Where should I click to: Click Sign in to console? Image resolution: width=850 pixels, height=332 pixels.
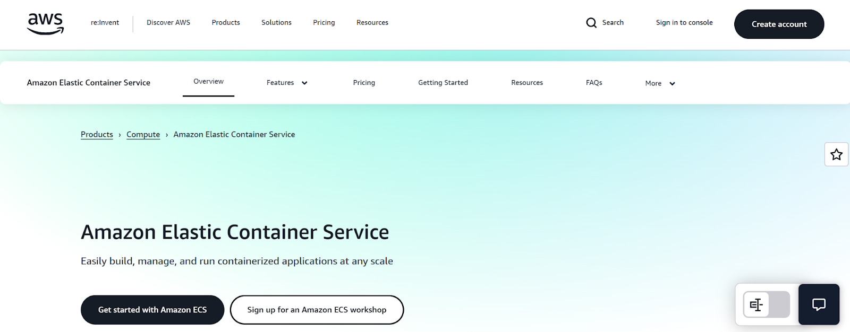pyautogui.click(x=684, y=23)
